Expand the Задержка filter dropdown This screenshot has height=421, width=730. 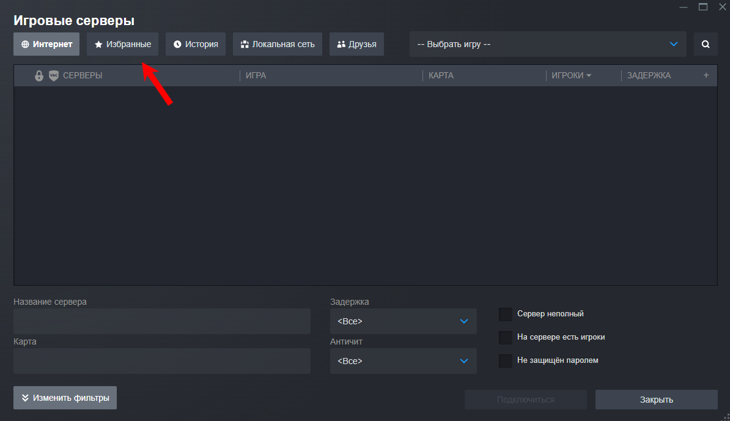403,321
